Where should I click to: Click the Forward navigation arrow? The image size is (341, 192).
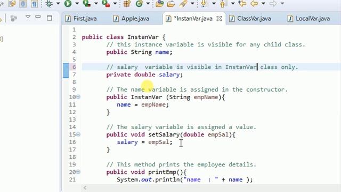[273, 4]
